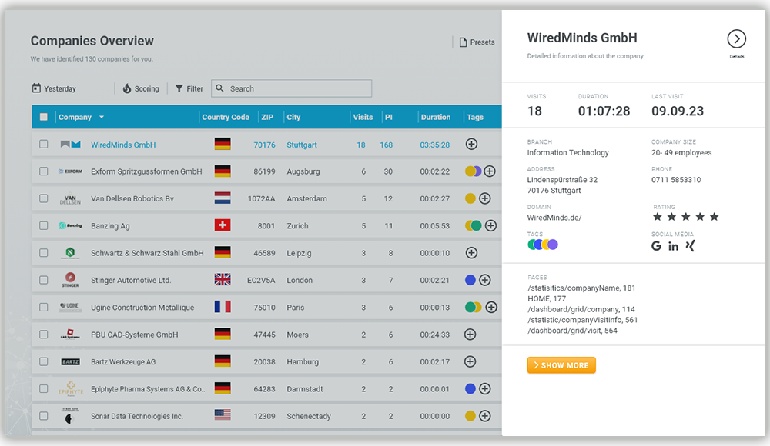
Task: Open the Xing social media icon
Action: pyautogui.click(x=690, y=246)
